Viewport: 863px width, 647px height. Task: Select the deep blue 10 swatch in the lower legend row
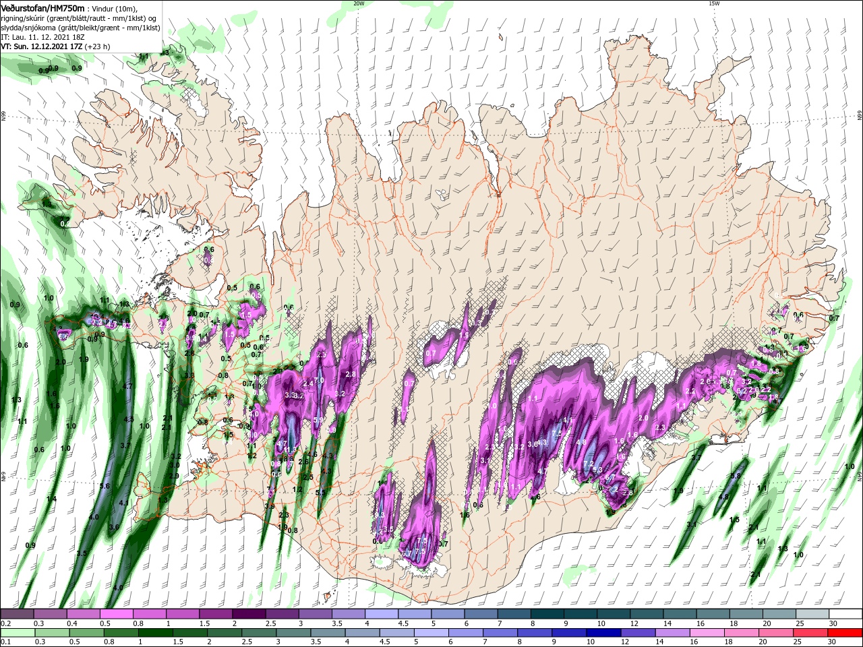(603, 633)
